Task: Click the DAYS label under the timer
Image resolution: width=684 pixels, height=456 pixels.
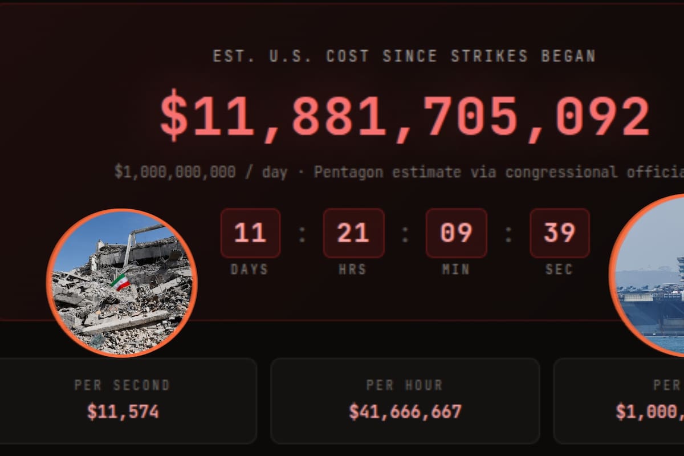Action: 249,269
